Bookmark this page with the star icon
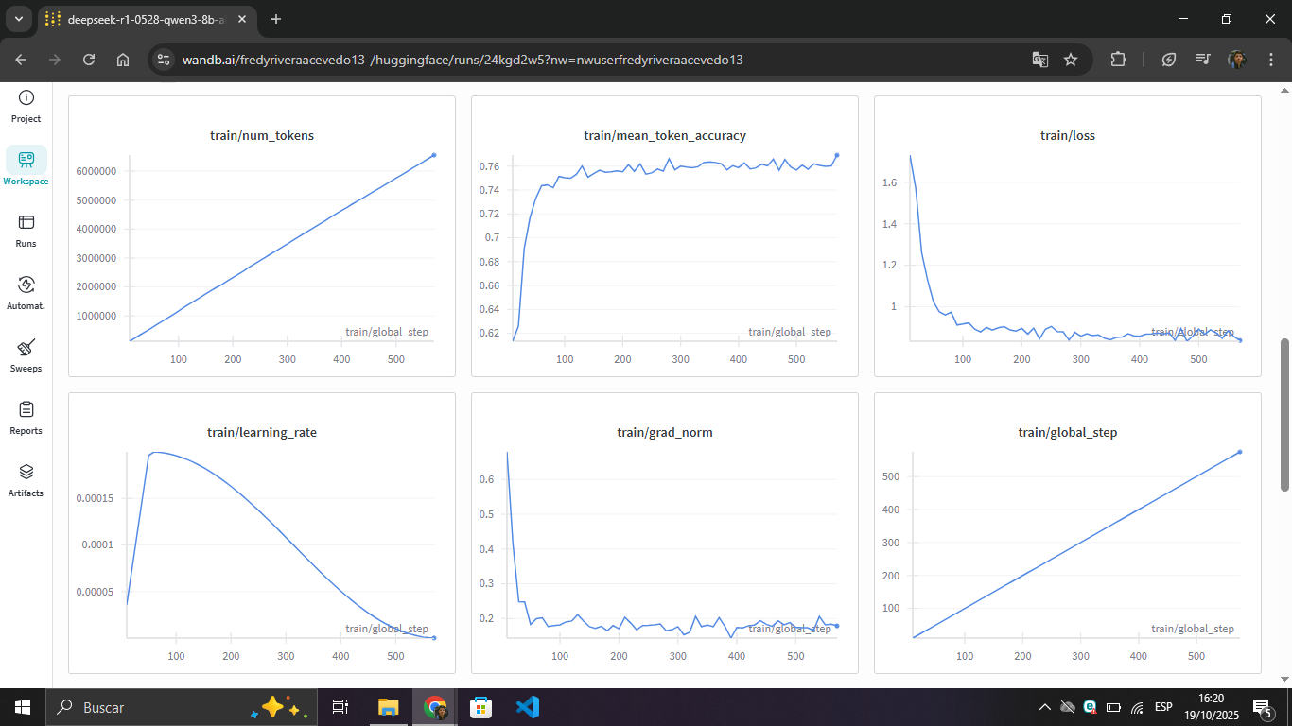Screen dimensions: 1292x726 [1072, 60]
